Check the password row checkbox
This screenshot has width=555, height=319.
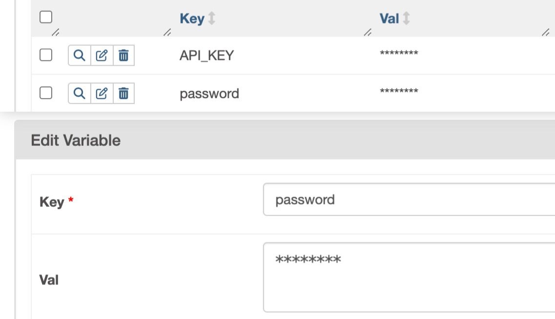(x=45, y=93)
